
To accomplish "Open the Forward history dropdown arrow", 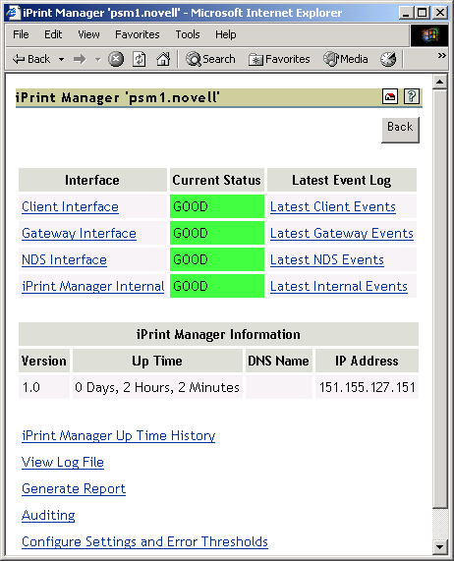I will tap(97, 60).
